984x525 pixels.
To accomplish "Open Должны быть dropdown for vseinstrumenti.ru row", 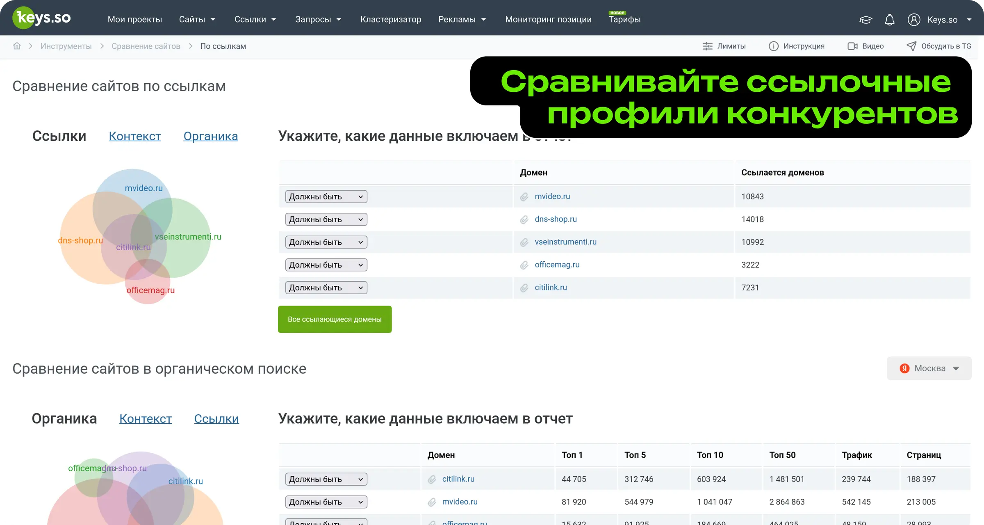I will (x=326, y=242).
